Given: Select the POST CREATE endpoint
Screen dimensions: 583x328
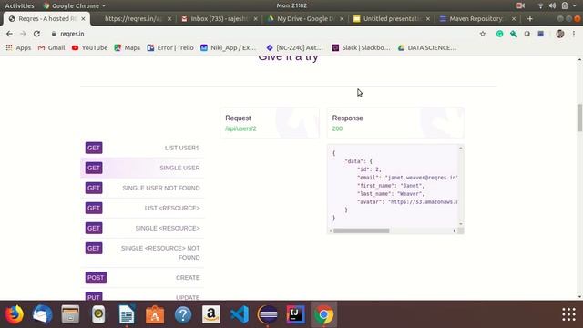Looking at the screenshot, I should (142, 278).
